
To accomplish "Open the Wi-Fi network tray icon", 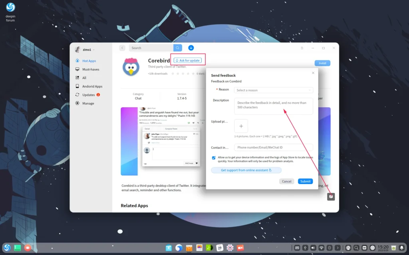I will pyautogui.click(x=322, y=248).
